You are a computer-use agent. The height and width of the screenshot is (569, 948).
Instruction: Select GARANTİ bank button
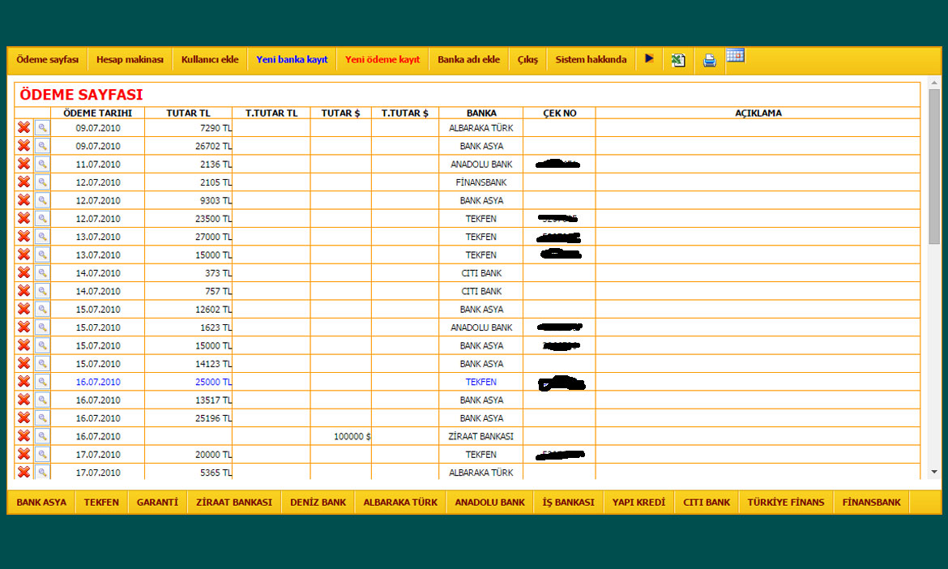point(157,502)
